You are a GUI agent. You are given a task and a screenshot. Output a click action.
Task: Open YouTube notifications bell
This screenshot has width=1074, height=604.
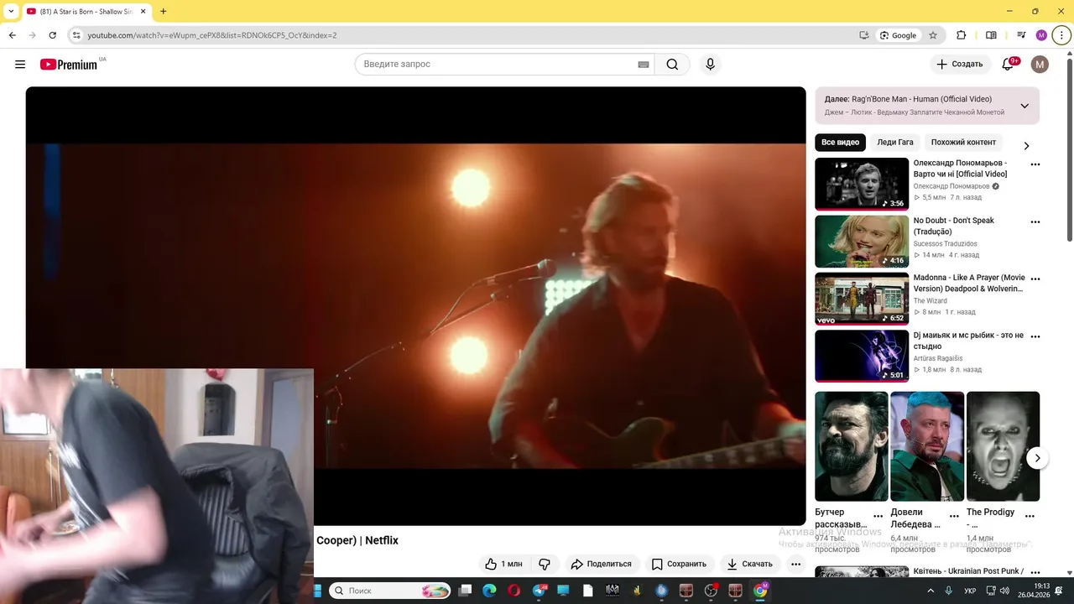pos(1008,65)
